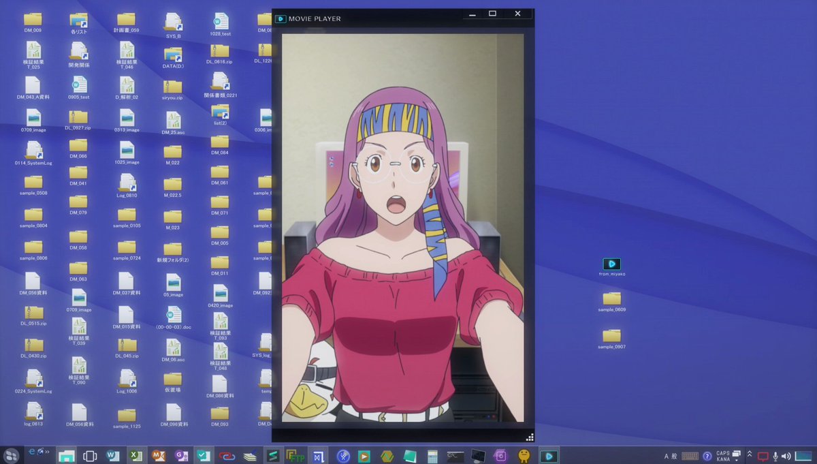Open the green S app in taskbar
The height and width of the screenshot is (464, 817).
(x=272, y=456)
